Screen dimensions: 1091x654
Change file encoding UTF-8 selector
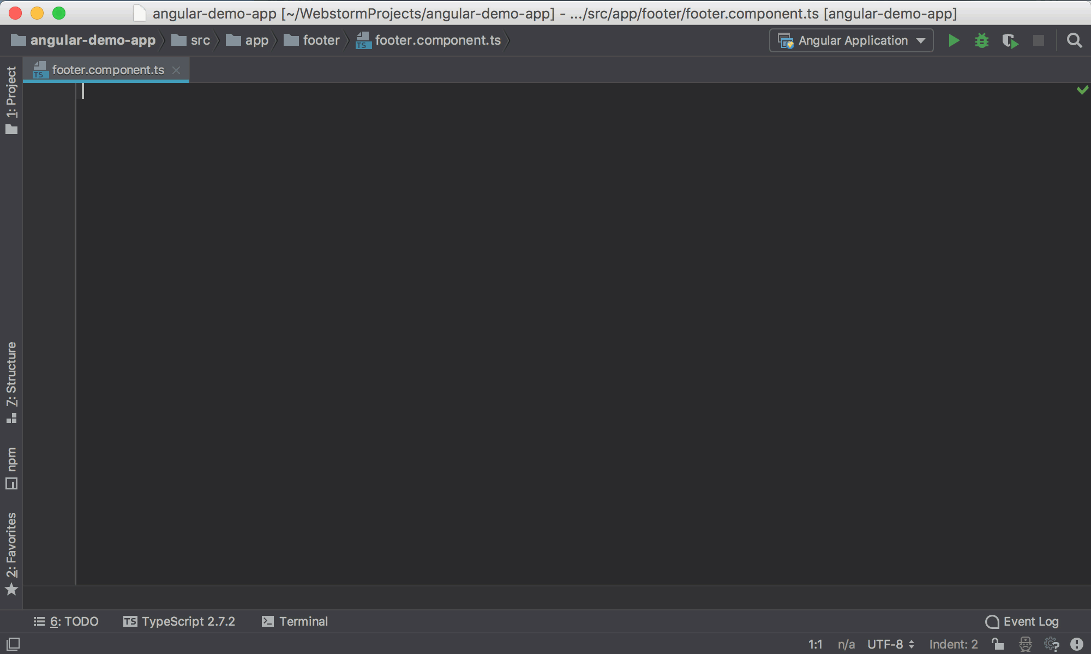coord(890,644)
